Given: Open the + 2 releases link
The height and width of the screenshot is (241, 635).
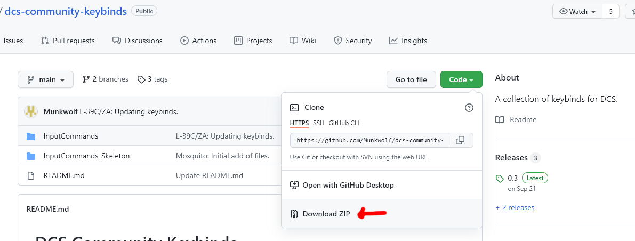Looking at the screenshot, I should coord(515,207).
